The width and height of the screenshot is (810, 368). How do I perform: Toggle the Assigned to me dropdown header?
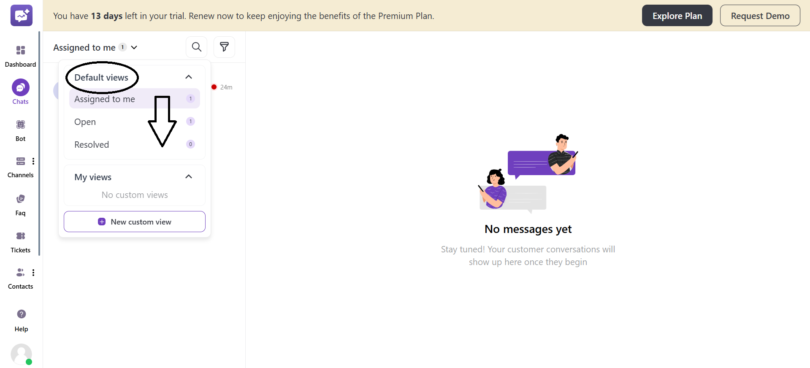pyautogui.click(x=95, y=47)
